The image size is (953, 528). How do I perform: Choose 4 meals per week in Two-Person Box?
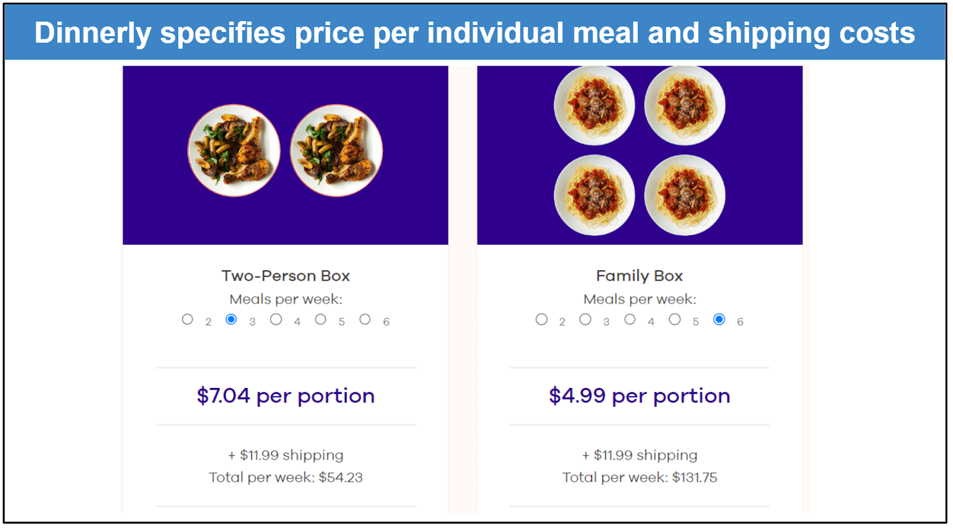276,319
